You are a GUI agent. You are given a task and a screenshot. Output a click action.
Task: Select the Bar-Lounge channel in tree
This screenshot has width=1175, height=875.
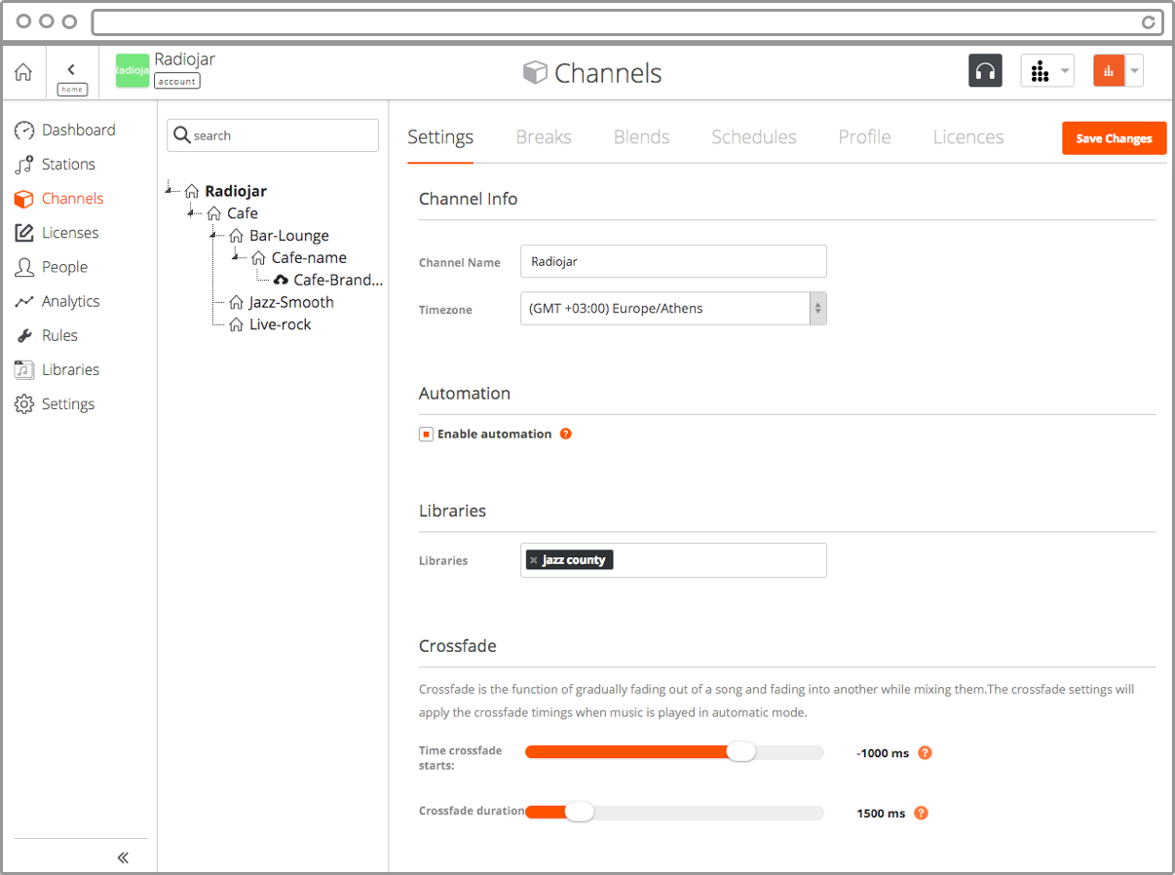[x=289, y=236]
